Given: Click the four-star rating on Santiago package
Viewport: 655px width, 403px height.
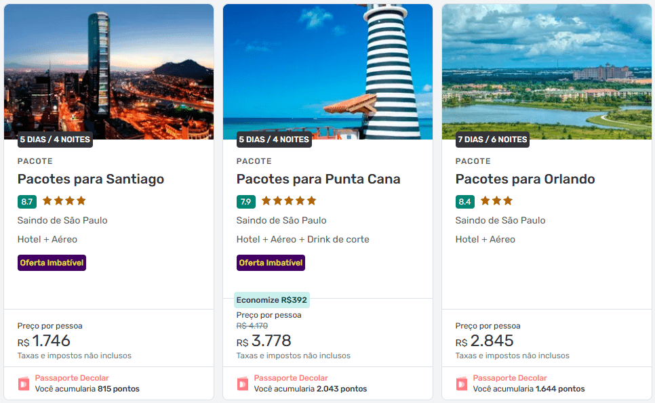Looking at the screenshot, I should tap(64, 200).
